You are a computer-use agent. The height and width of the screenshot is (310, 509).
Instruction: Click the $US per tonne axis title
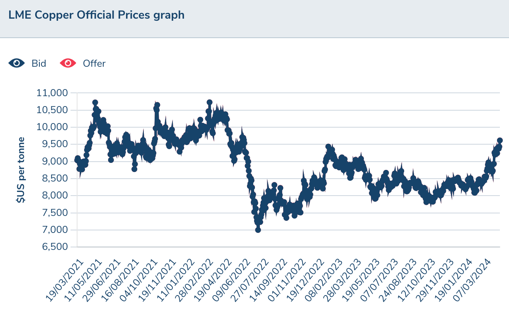(x=21, y=170)
